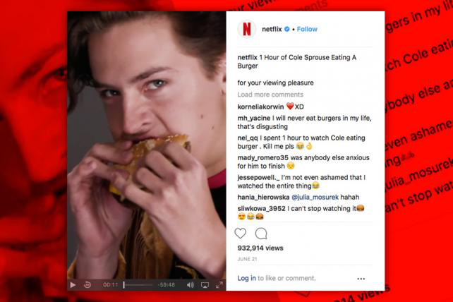Click the netflix username in header

272,29
